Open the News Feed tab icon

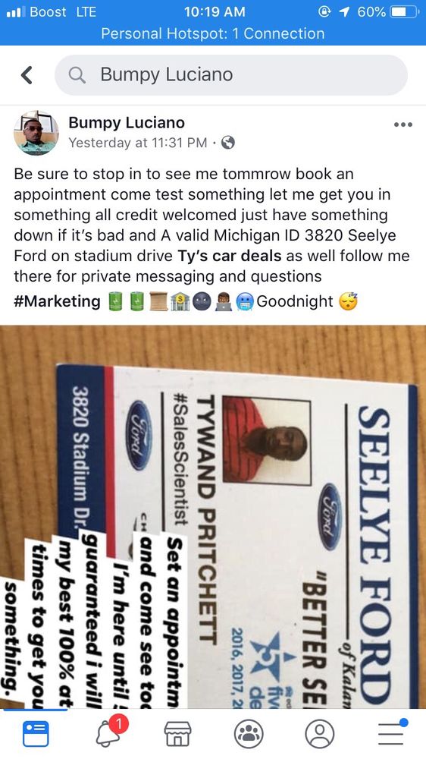tap(36, 734)
